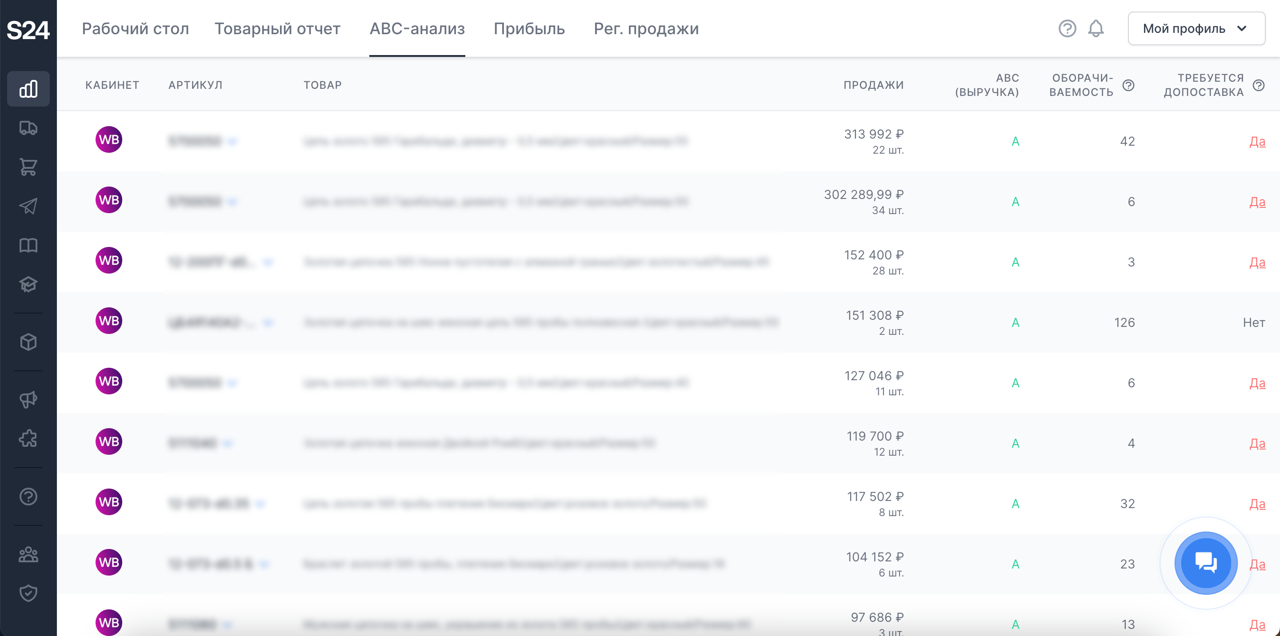Expand the article chevron in first row
This screenshot has width=1280, height=636.
(232, 142)
